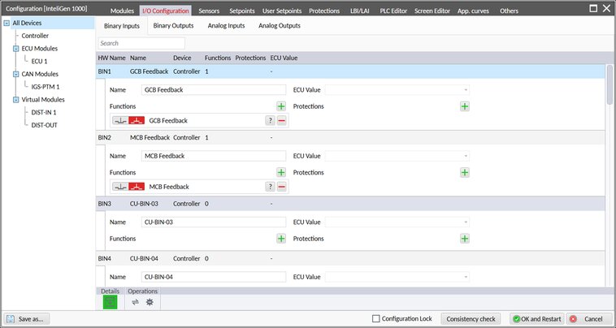Collapse the ECU Modules tree node
This screenshot has width=616, height=328.
click(x=7, y=49)
